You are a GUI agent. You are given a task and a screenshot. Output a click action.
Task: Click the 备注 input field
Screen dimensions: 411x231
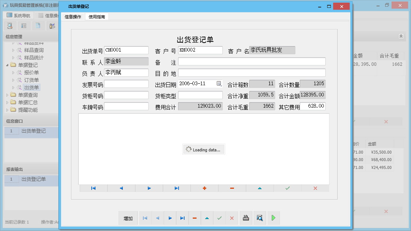tap(252, 62)
